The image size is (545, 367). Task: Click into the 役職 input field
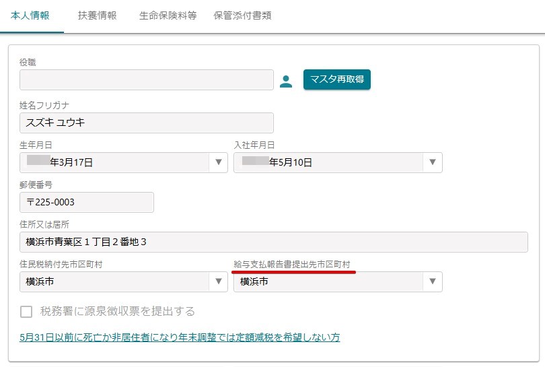[147, 79]
